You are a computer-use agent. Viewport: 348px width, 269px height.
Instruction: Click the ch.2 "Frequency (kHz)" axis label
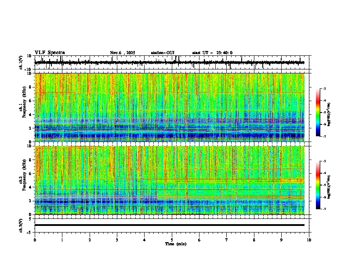point(24,175)
